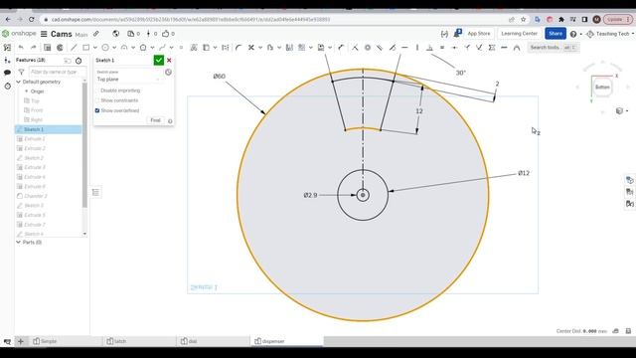Image resolution: width=636 pixels, height=358 pixels.
Task: Select Sketch 1 in the feature list
Action: pyautogui.click(x=48, y=129)
